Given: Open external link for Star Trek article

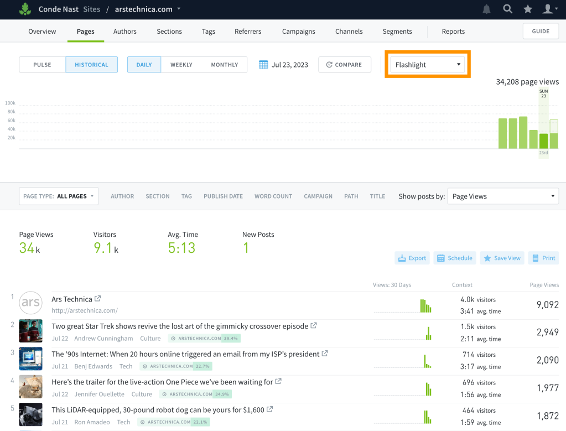Looking at the screenshot, I should pos(313,325).
